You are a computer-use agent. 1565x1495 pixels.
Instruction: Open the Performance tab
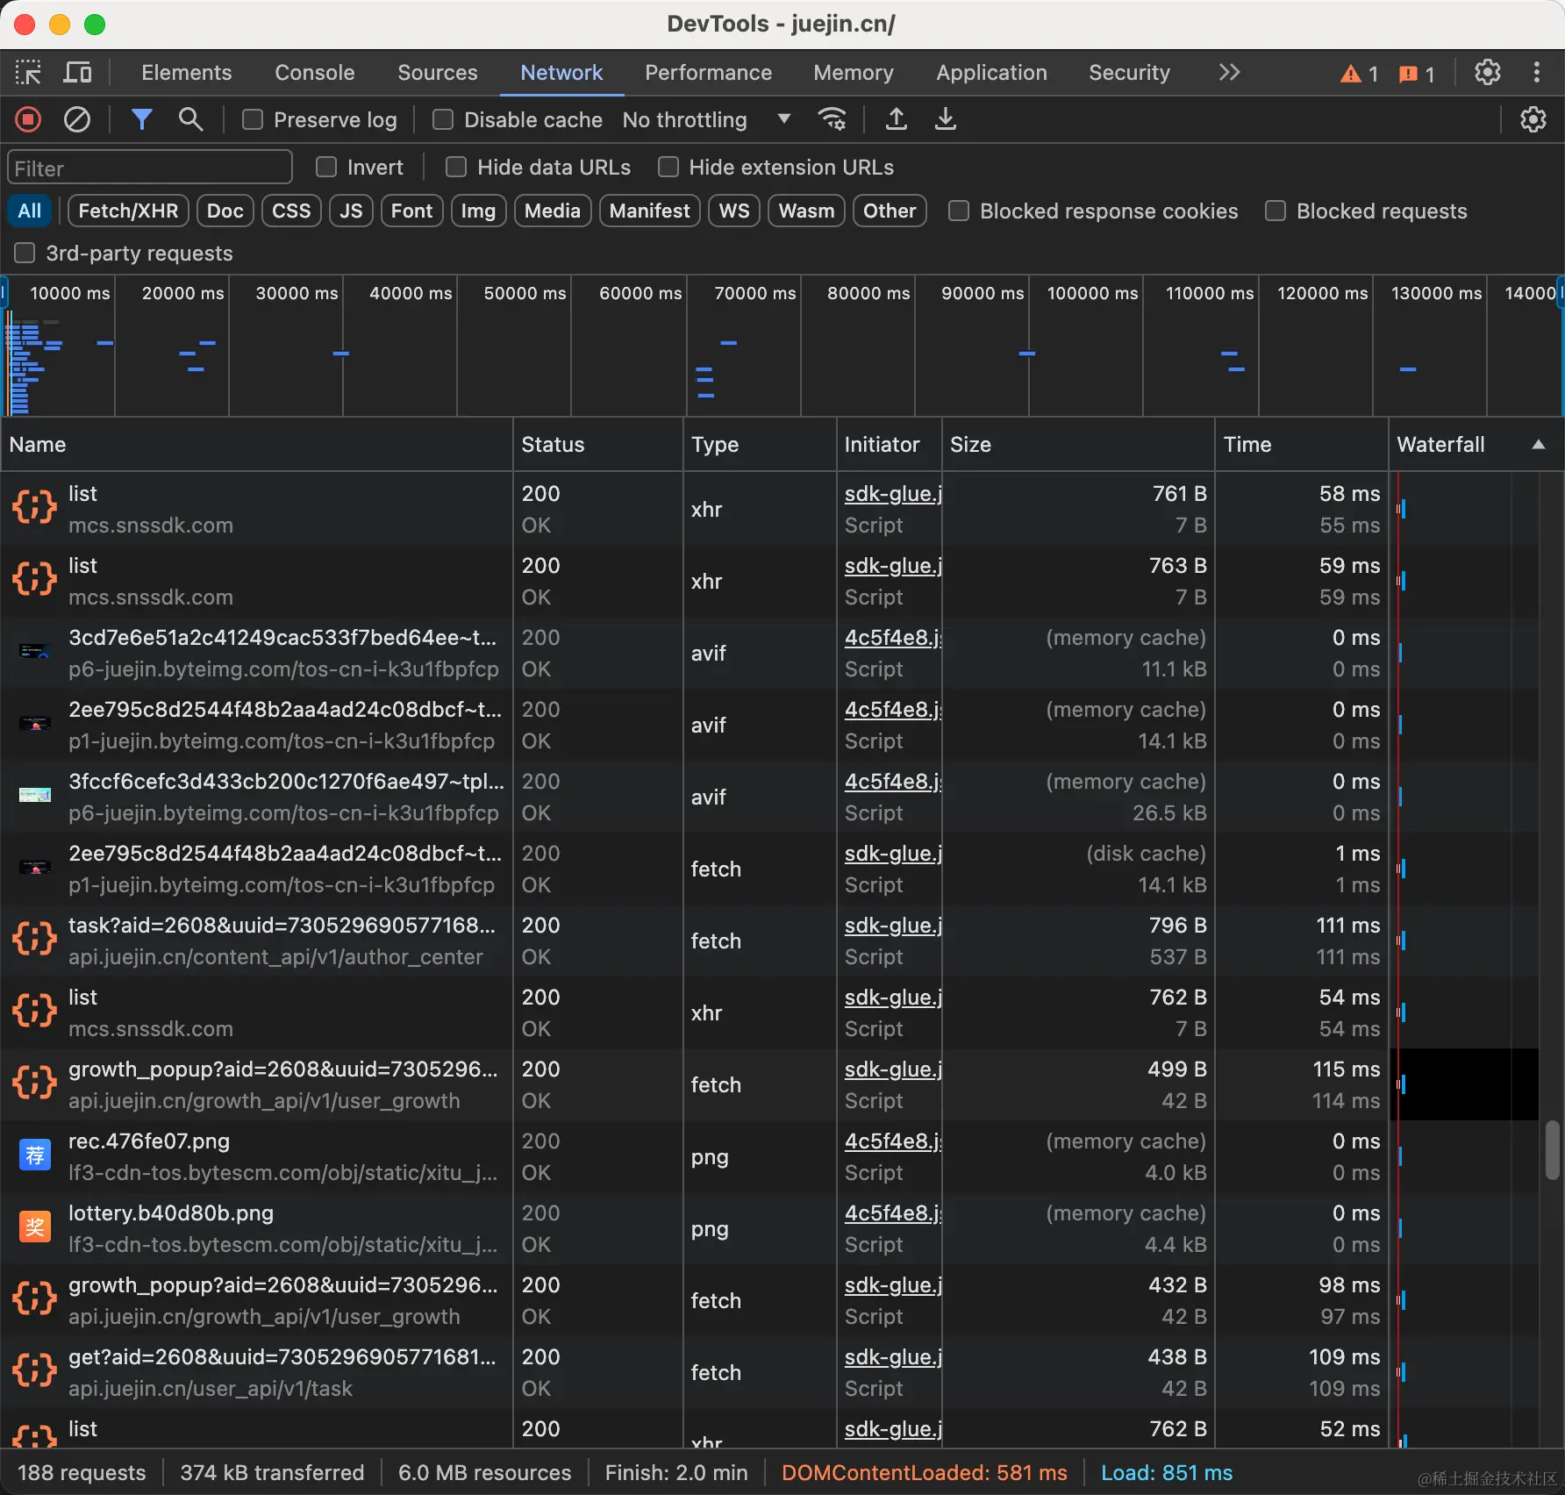point(709,72)
